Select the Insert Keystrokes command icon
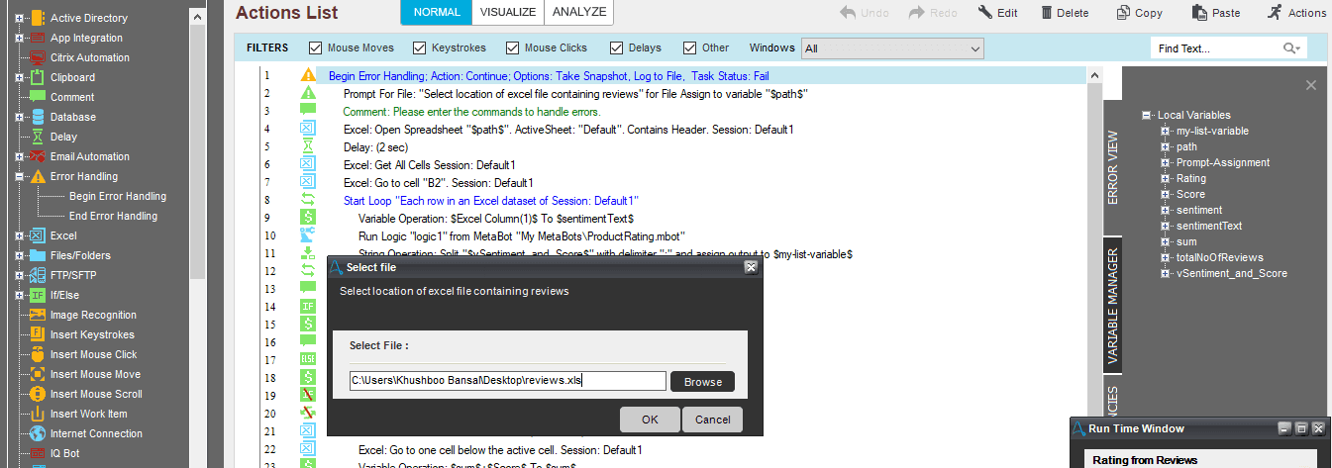1332x468 pixels. click(37, 334)
